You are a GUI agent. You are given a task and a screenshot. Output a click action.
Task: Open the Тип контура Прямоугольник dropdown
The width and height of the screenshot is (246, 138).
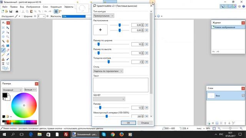point(103,16)
